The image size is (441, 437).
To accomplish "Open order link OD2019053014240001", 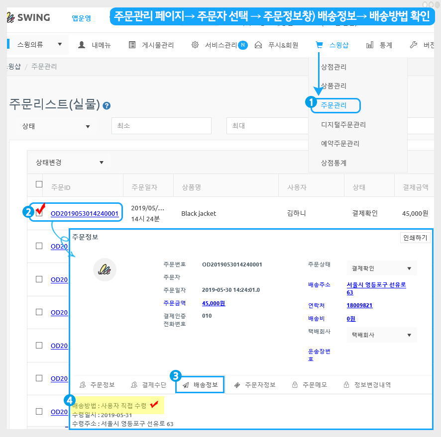I will point(85,214).
